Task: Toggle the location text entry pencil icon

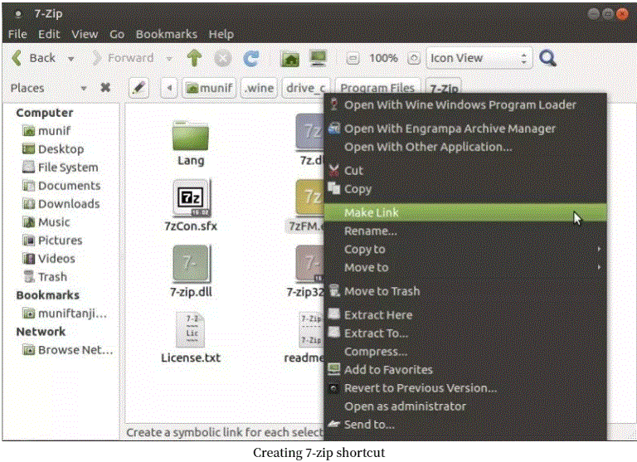Action: click(x=139, y=88)
